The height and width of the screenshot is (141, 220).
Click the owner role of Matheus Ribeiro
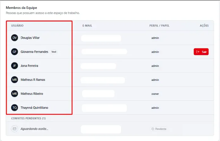[155, 94]
